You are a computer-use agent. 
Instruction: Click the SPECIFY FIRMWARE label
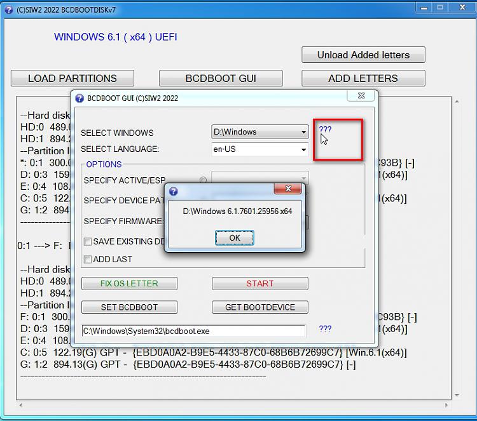(124, 221)
